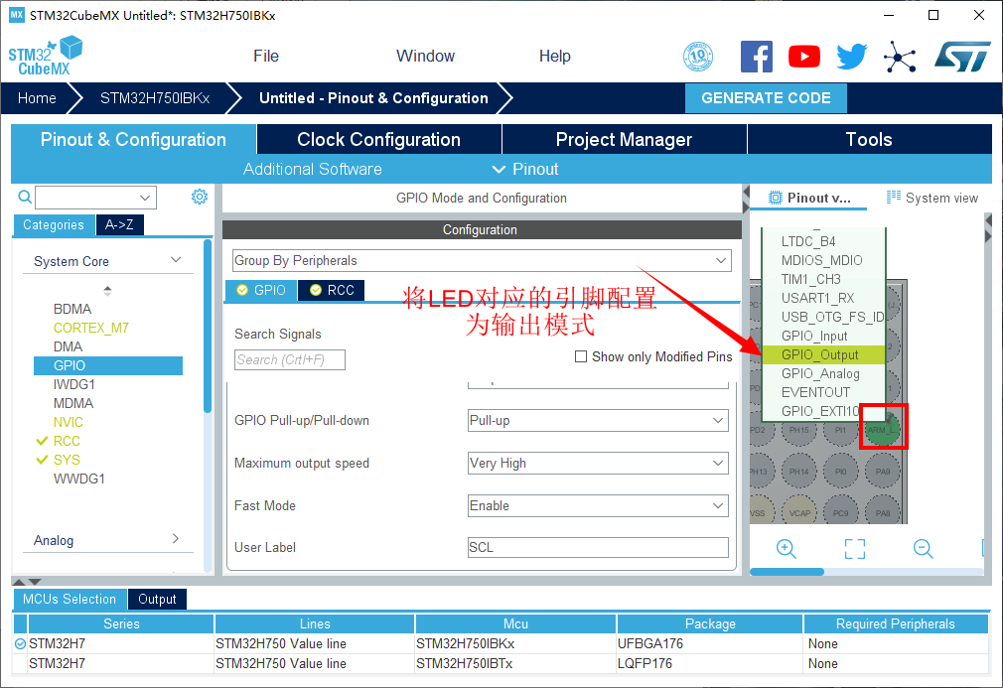The height and width of the screenshot is (688, 1003).
Task: Open the Project Manager tab
Action: click(624, 140)
